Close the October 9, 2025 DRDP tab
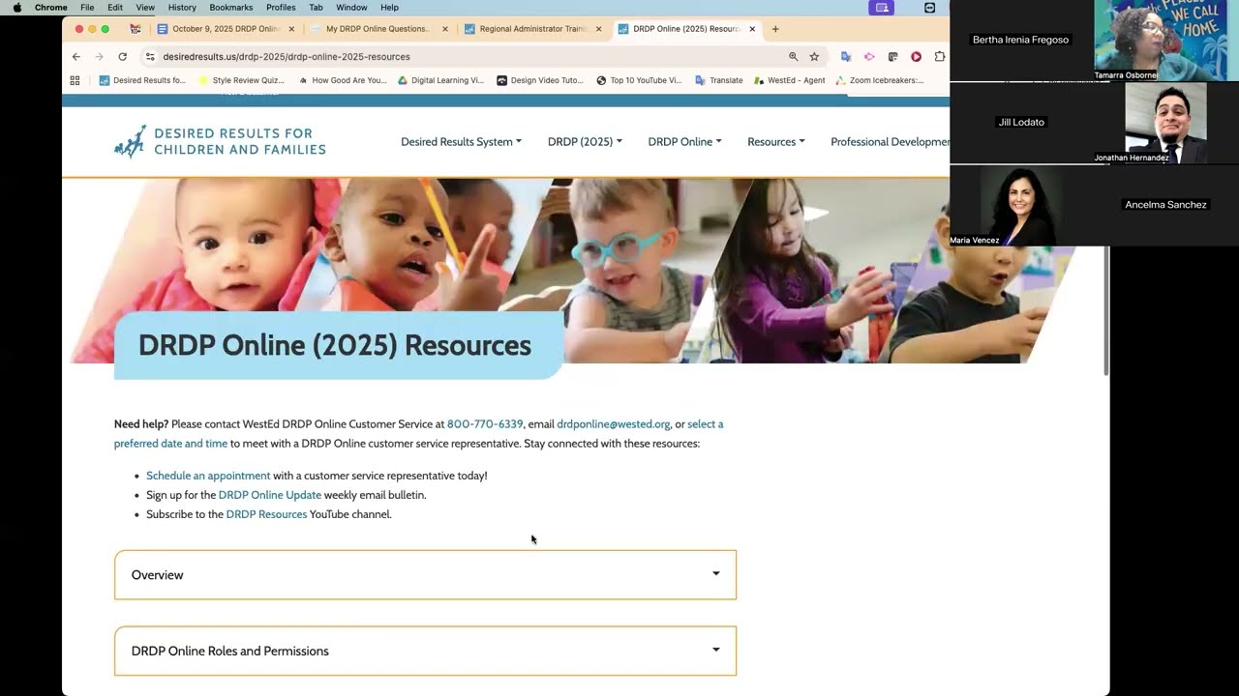Image resolution: width=1239 pixels, height=696 pixels. click(x=291, y=29)
